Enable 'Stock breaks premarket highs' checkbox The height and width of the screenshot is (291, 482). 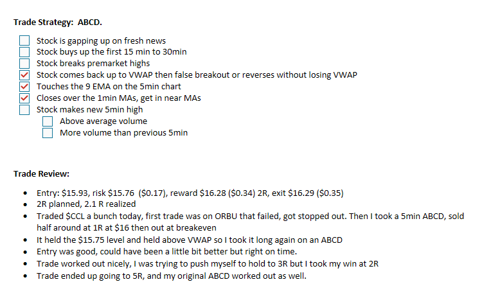click(25, 64)
